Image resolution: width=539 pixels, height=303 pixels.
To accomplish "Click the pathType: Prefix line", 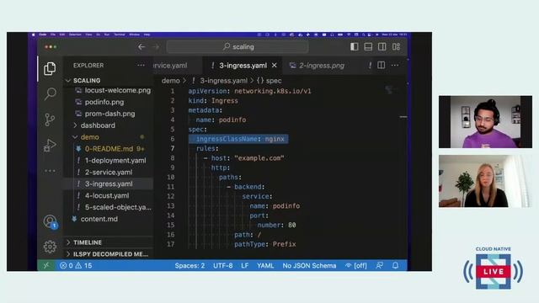I will tap(264, 244).
